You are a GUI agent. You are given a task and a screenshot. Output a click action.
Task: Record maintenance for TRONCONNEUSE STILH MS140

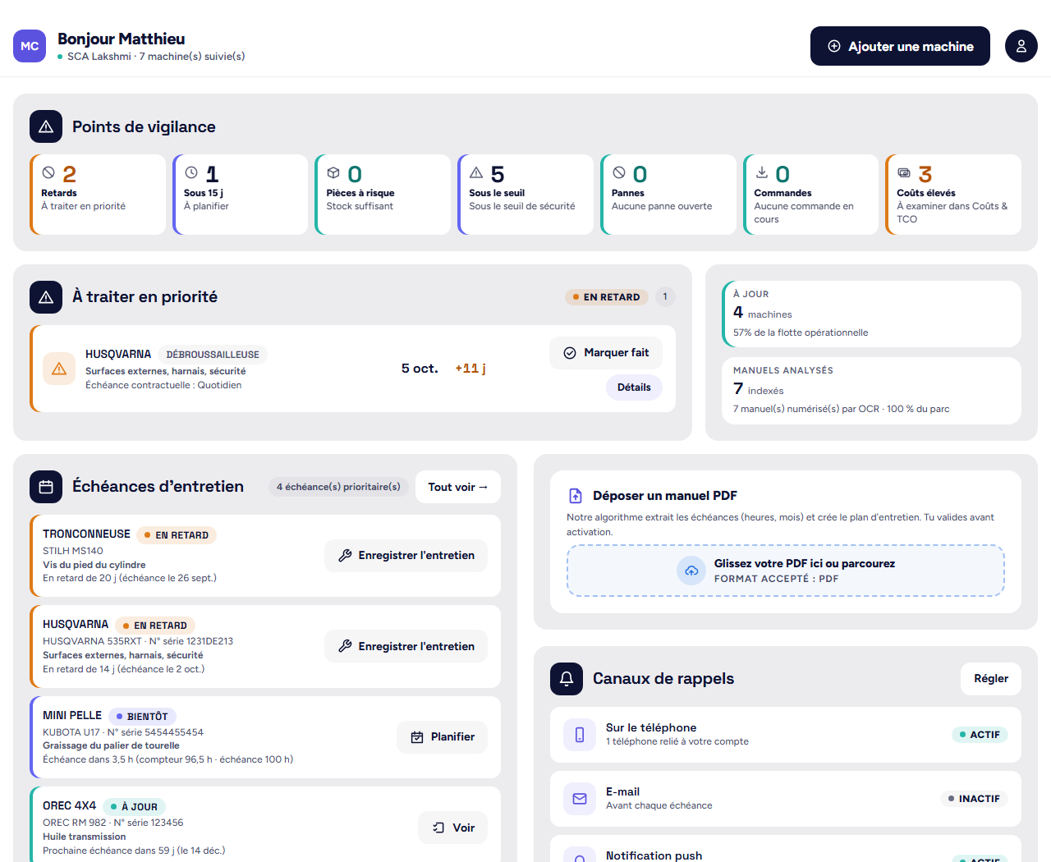406,556
